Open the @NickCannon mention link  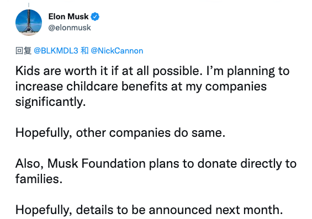[x=117, y=51]
